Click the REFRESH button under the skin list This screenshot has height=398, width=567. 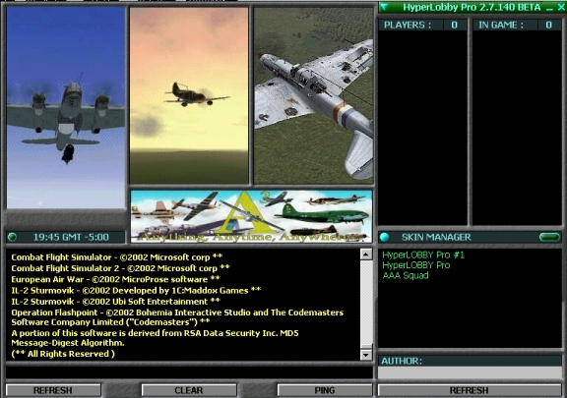[470, 390]
